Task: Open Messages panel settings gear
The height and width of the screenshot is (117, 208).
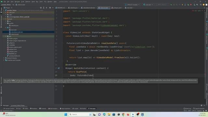Action: (x=201, y=105)
